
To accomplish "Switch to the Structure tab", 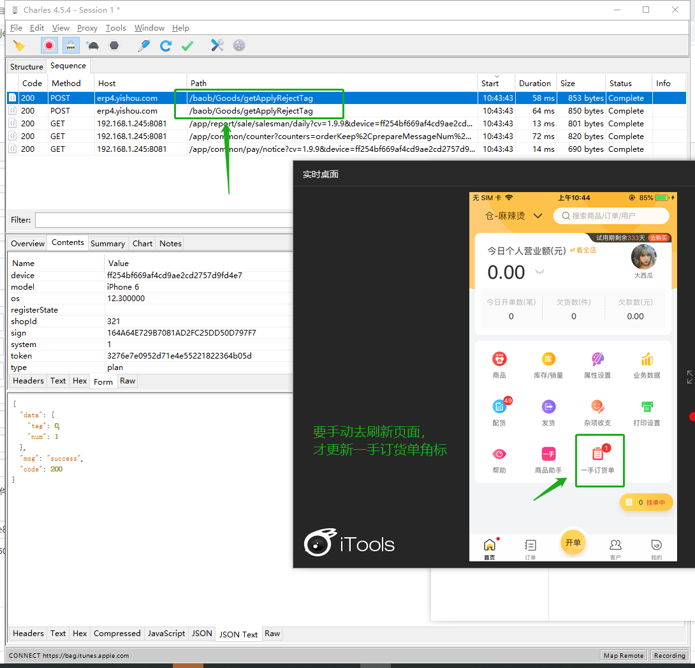I will pos(27,66).
